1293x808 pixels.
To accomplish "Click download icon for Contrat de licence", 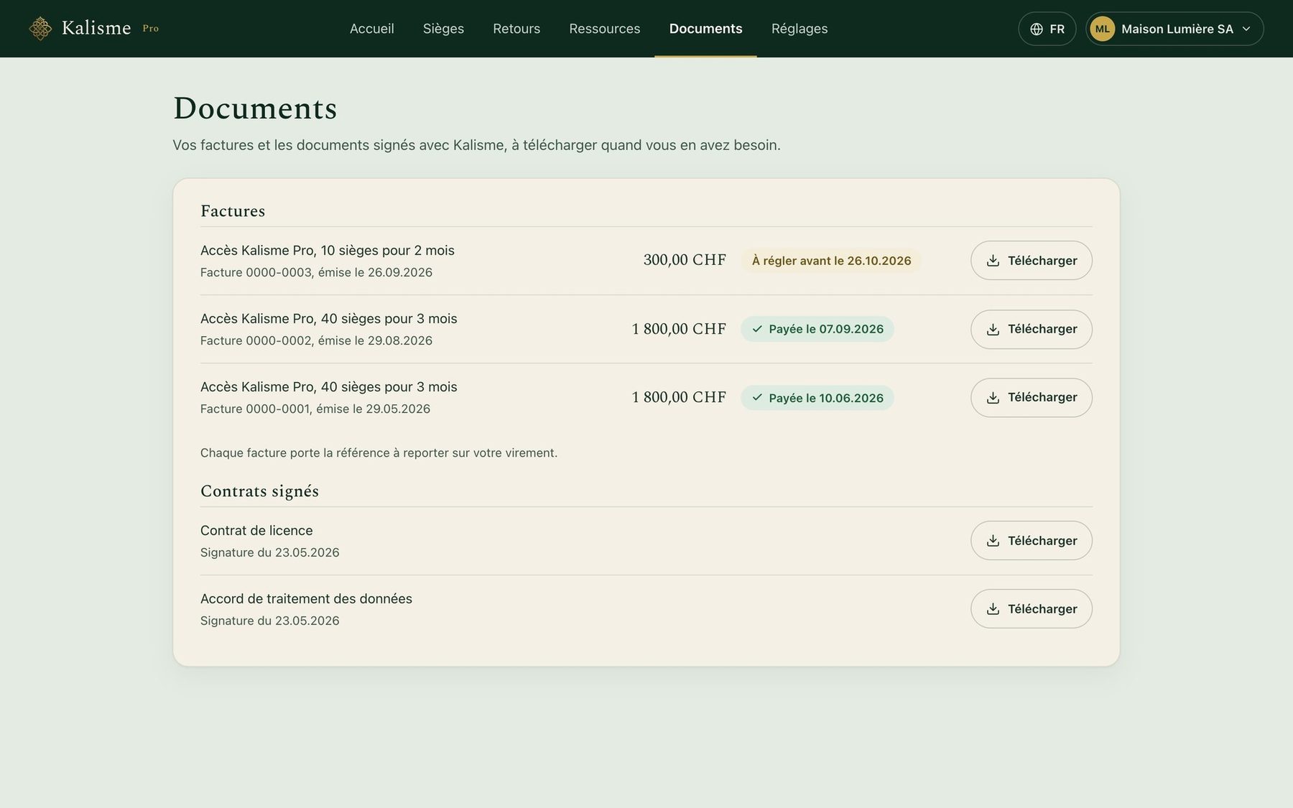I will click(993, 541).
